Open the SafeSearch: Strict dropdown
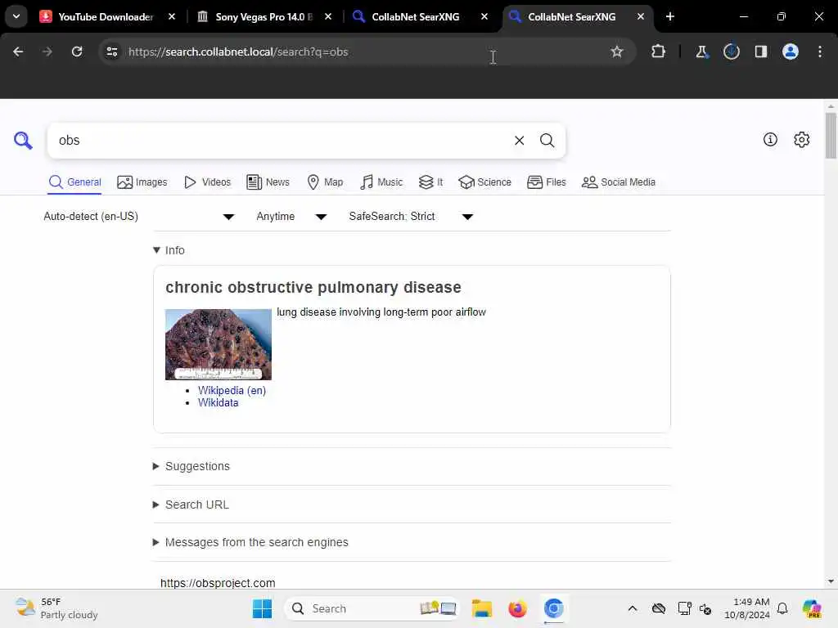 [x=411, y=216]
